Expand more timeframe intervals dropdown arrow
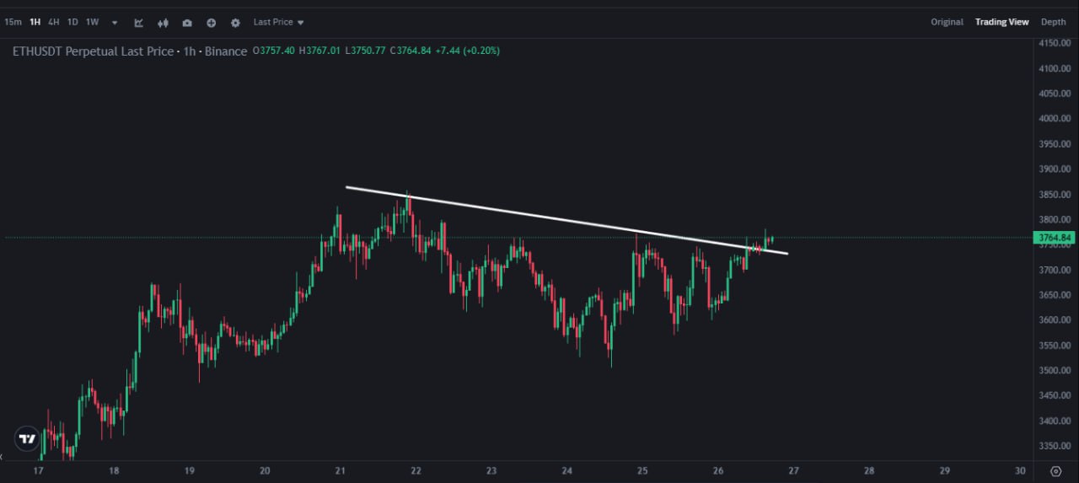This screenshot has width=1079, height=483. click(x=115, y=23)
